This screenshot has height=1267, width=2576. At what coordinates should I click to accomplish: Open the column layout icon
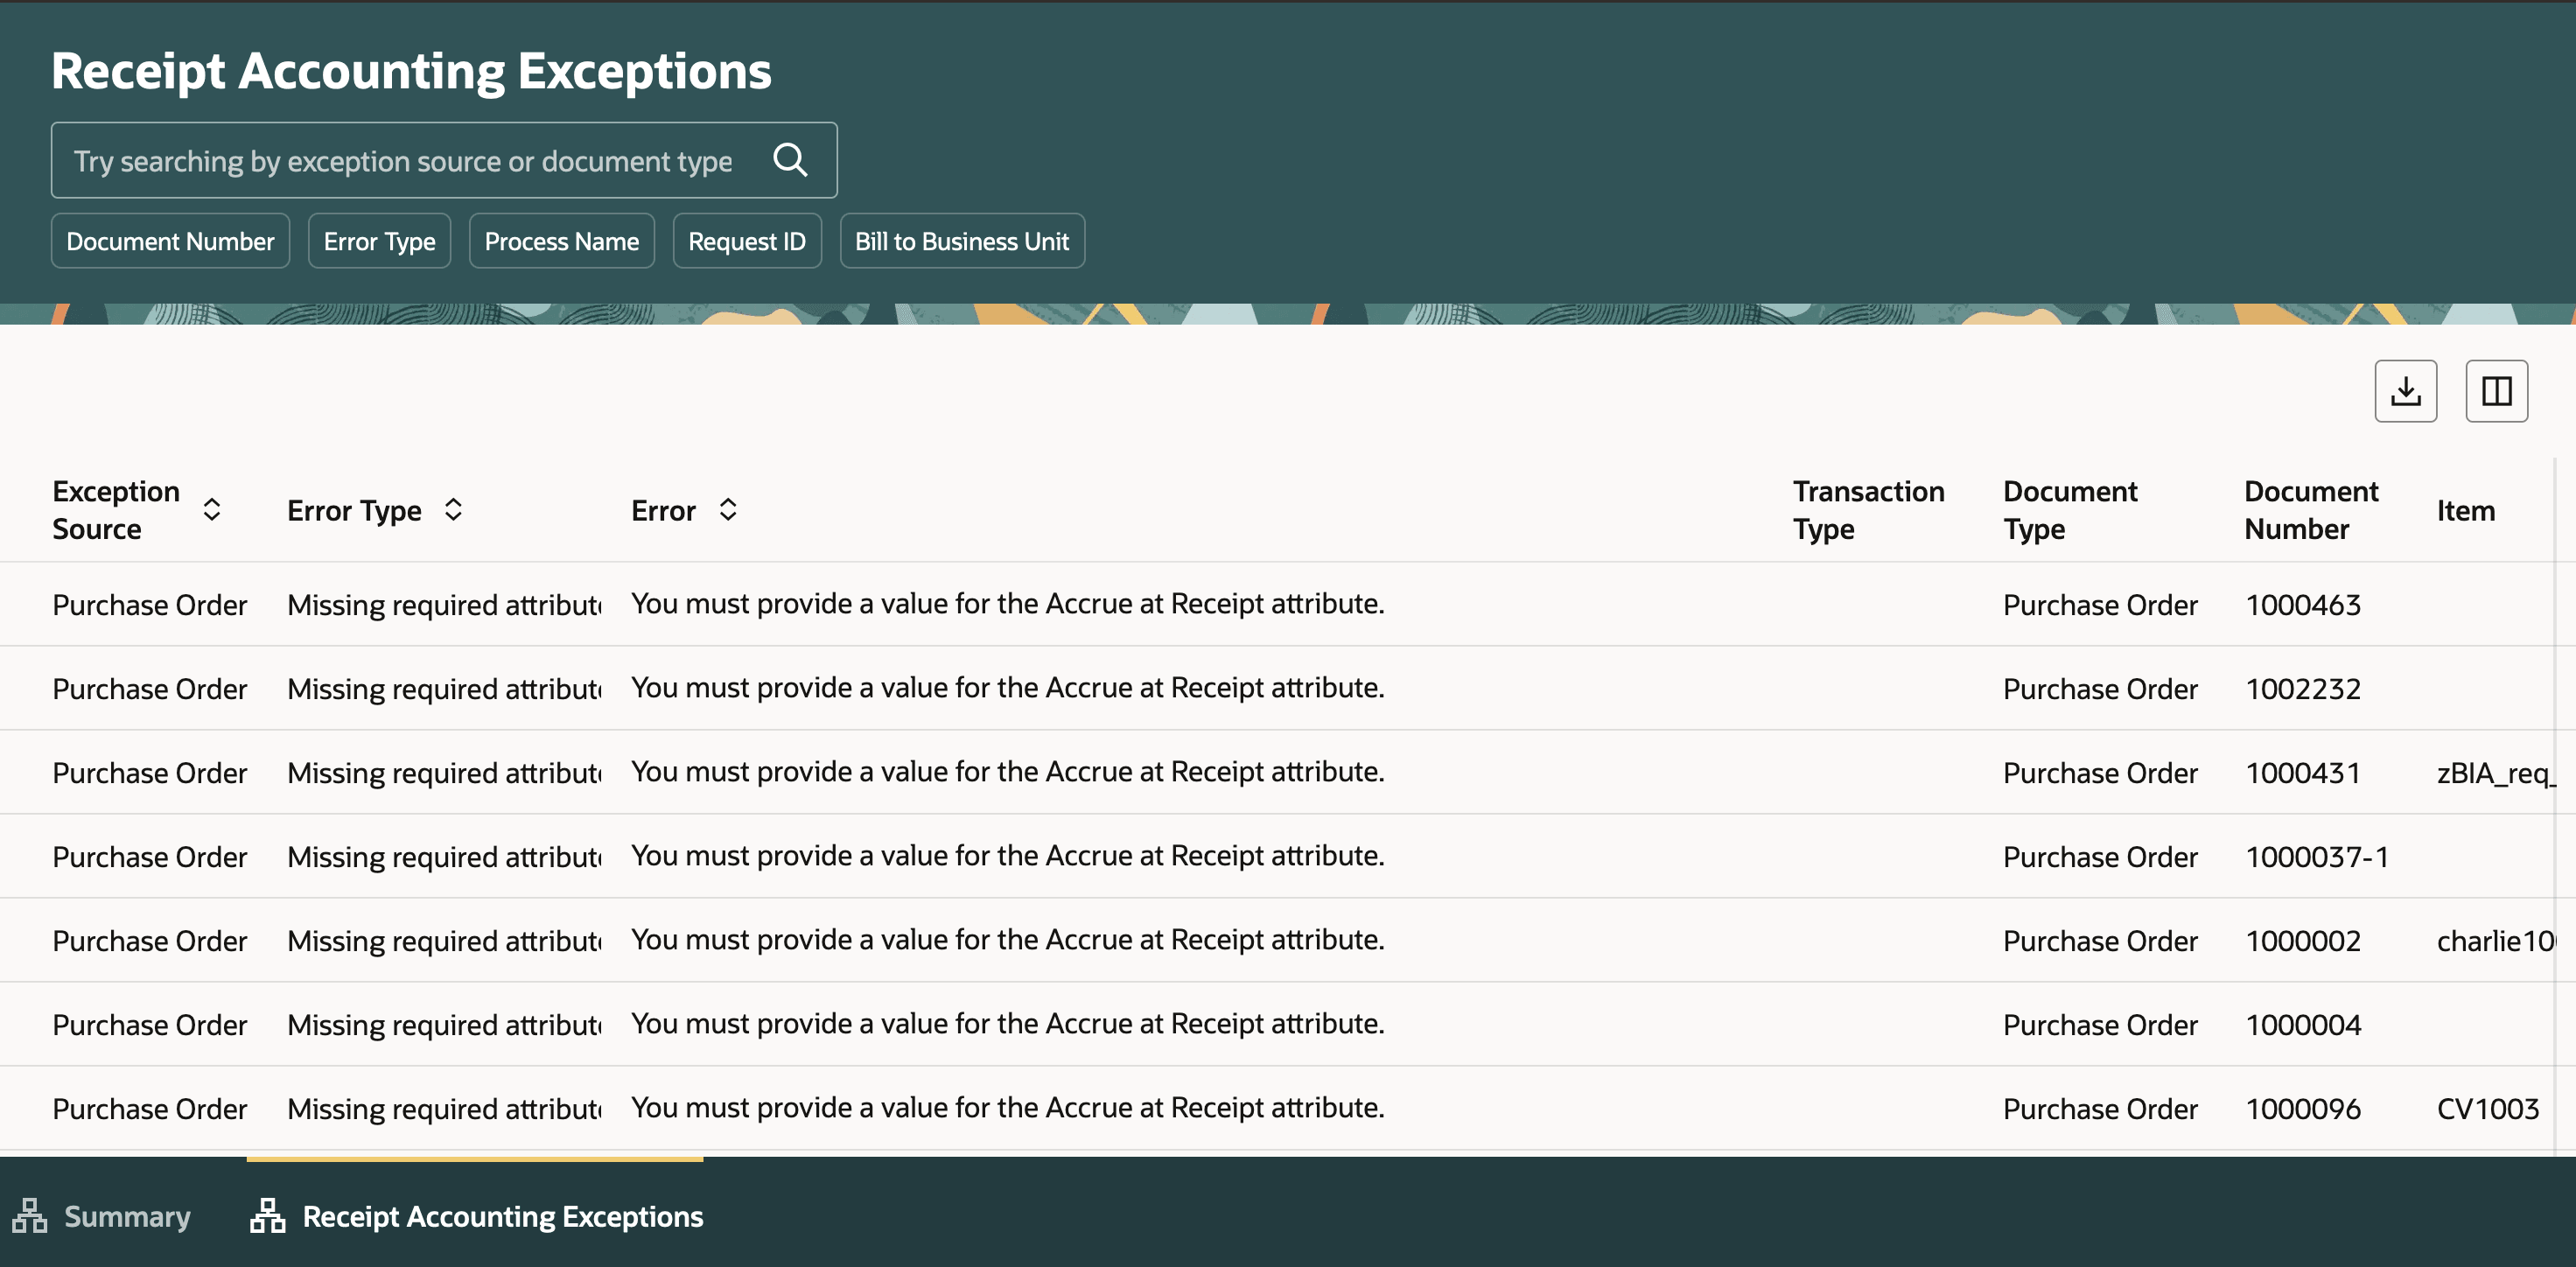coord(2496,391)
